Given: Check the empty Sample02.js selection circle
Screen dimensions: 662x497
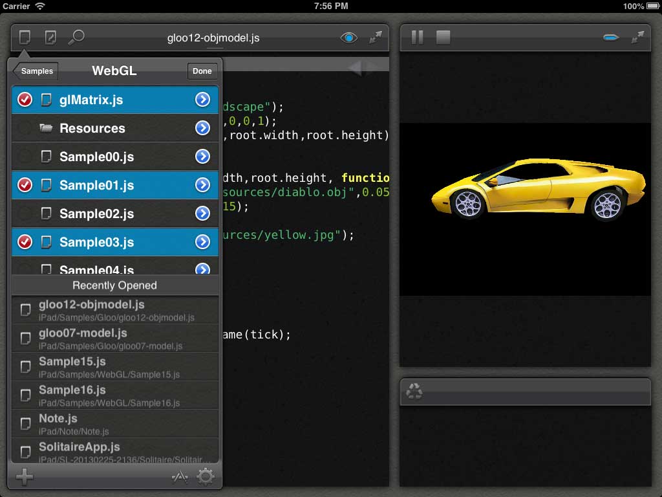Looking at the screenshot, I should click(x=25, y=214).
